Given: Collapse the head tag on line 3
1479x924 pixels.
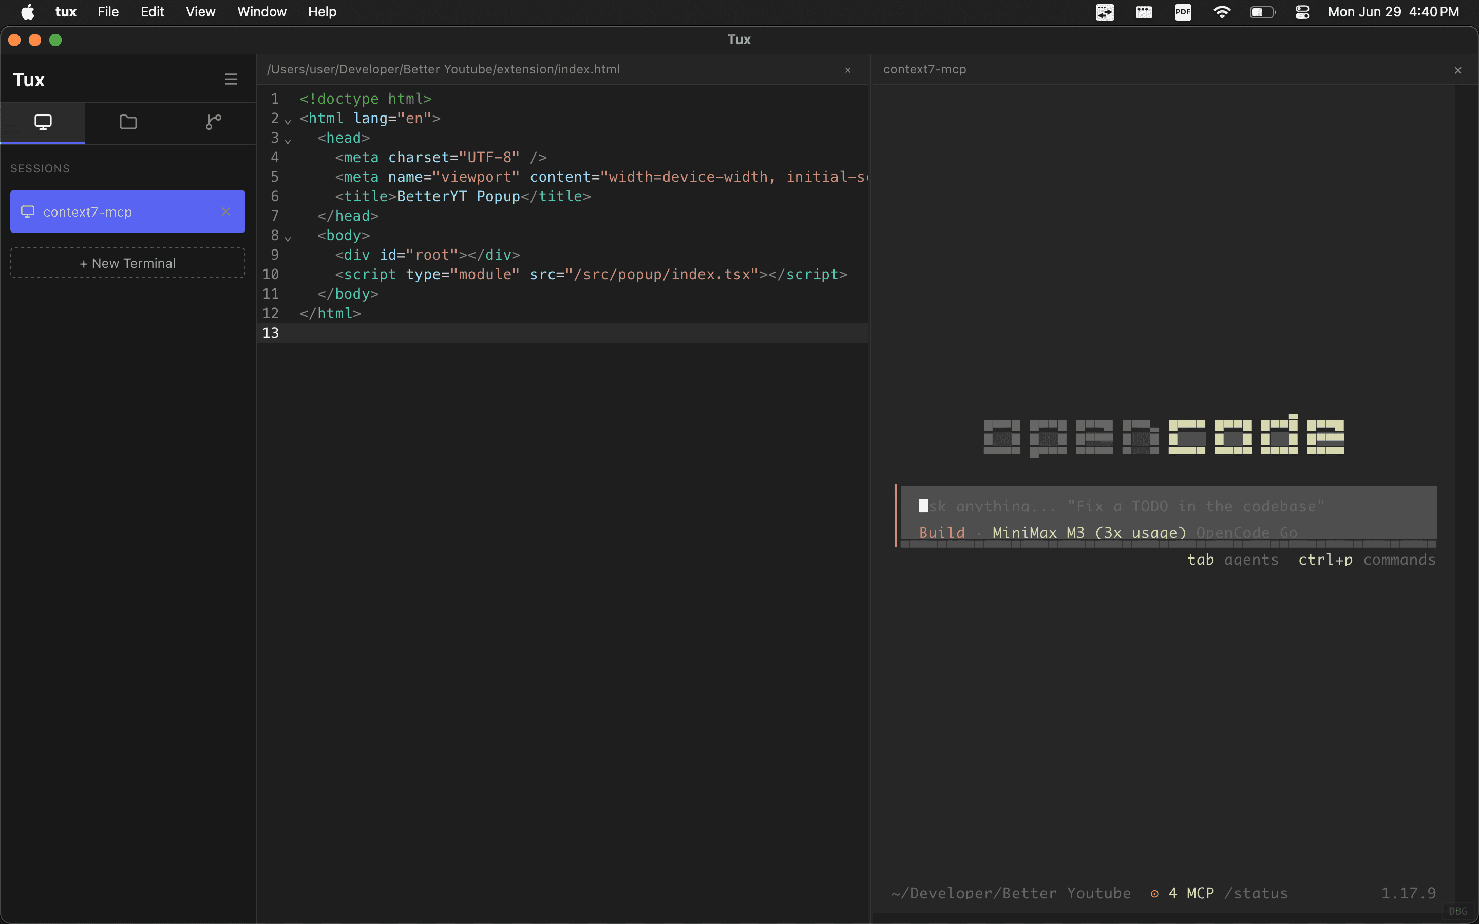Looking at the screenshot, I should point(288,141).
